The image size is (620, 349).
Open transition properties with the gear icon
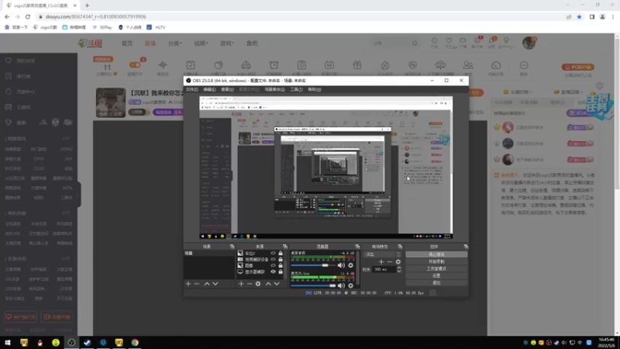398,261
